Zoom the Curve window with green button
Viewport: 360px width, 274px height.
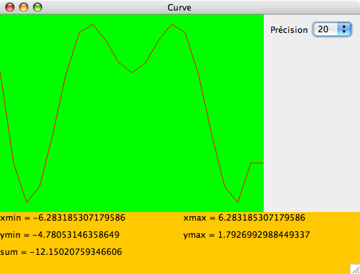tap(38, 7)
